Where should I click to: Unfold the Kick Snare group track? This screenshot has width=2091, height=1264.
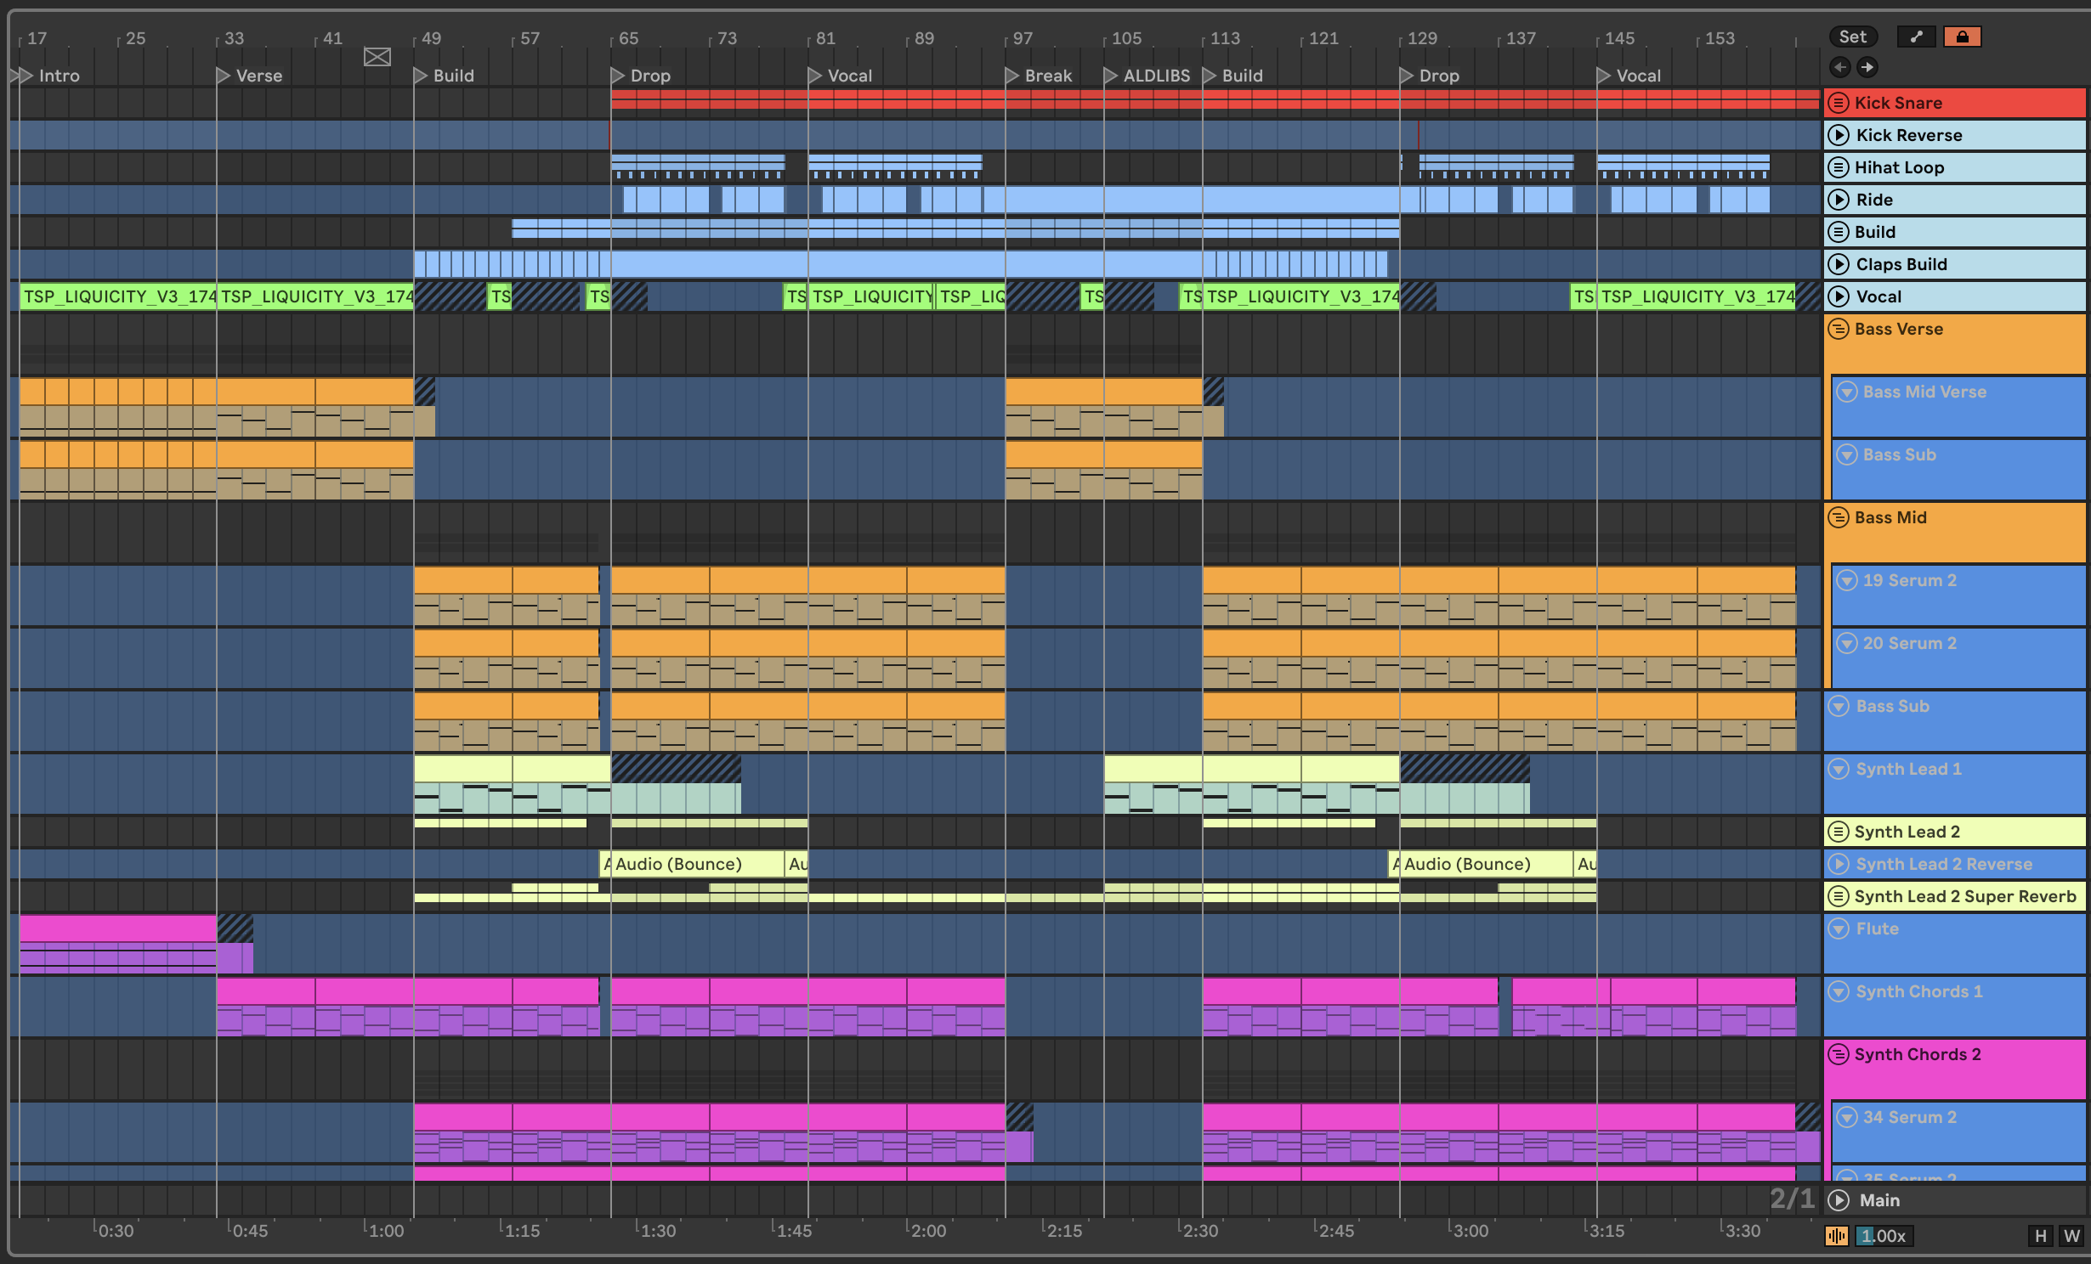1839,103
